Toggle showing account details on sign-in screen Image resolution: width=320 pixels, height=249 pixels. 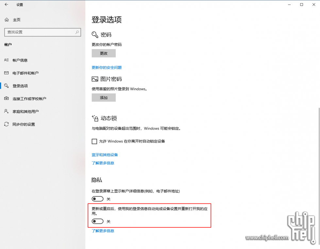coord(97,199)
